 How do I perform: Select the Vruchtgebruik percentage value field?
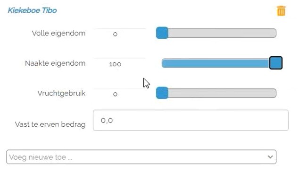120,94
